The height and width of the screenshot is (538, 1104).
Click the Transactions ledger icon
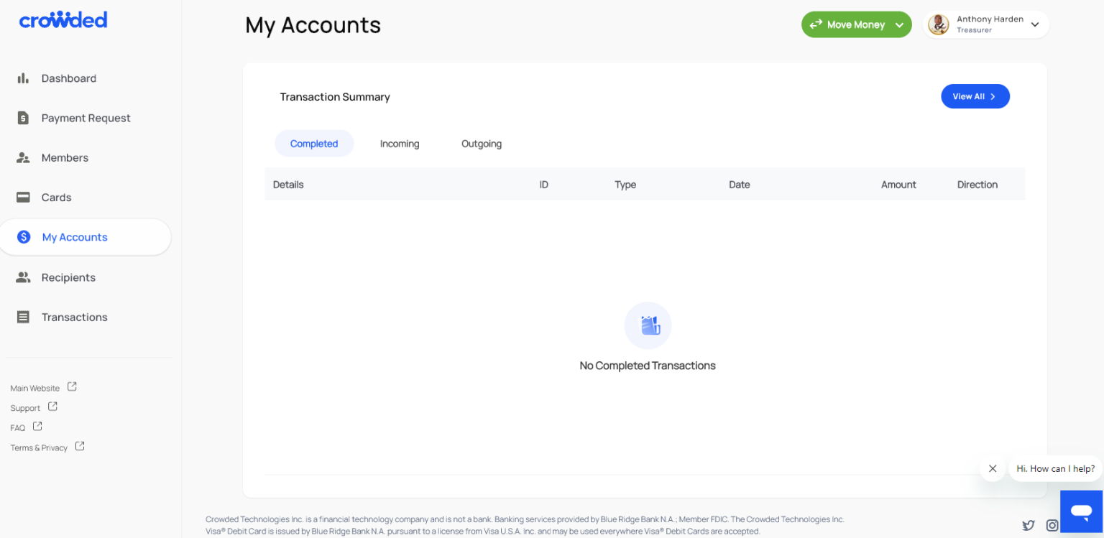[22, 317]
